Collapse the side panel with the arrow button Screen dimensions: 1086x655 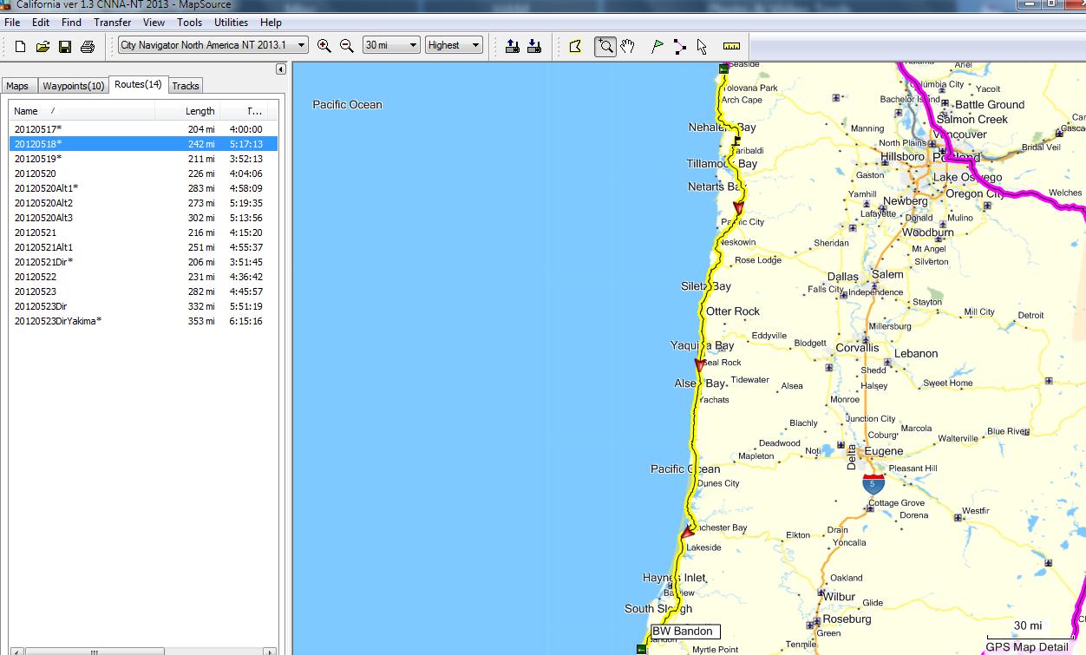pos(281,69)
